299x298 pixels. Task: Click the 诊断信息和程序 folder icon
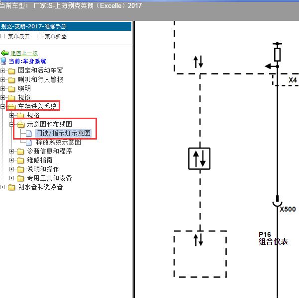click(20, 151)
